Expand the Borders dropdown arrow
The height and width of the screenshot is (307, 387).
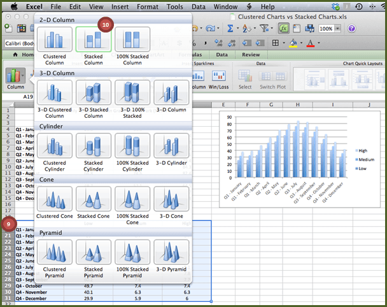tap(284, 43)
